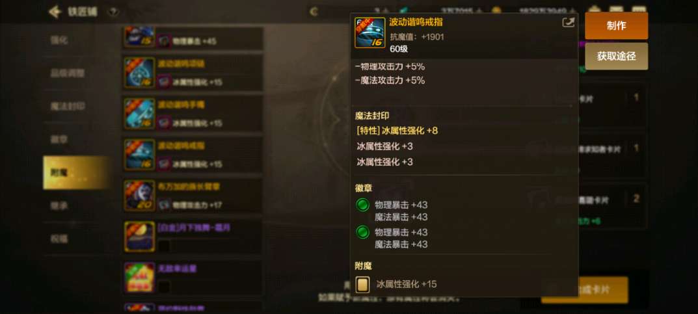Select the bracelet item icon in list
The width and height of the screenshot is (698, 314).
tap(139, 113)
